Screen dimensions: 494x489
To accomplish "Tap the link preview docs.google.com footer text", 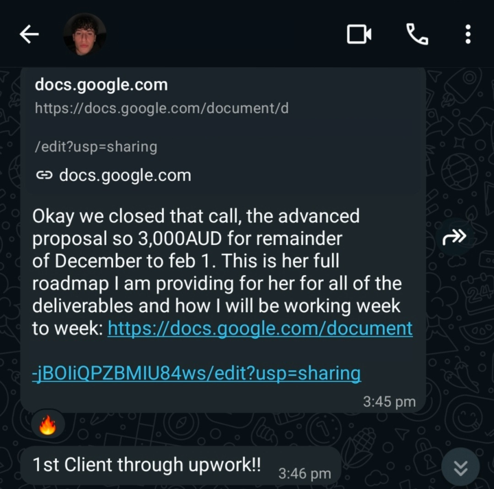I will (x=125, y=175).
